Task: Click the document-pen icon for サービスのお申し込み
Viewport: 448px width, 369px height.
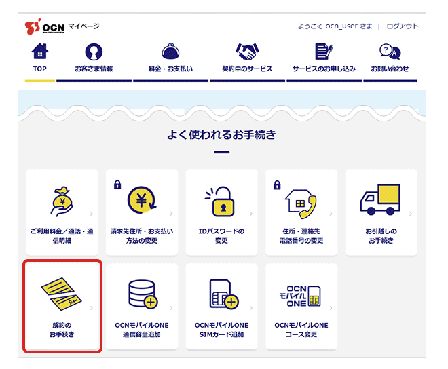Action: [x=324, y=51]
